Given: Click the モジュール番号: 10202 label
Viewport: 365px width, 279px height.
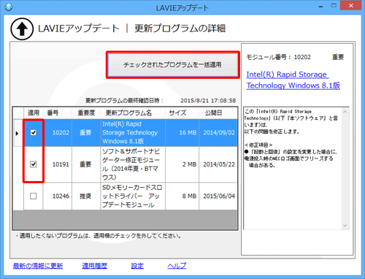Looking at the screenshot, I should tap(279, 57).
